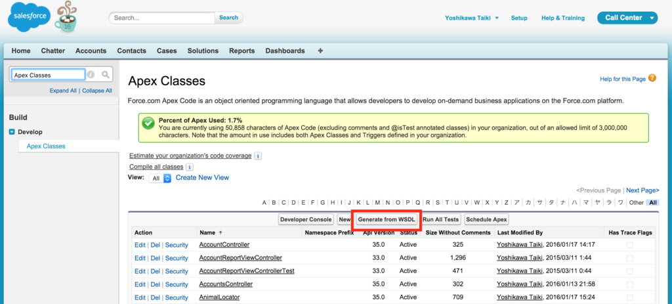Create a New Apex class
This screenshot has height=304, width=672.
[345, 219]
